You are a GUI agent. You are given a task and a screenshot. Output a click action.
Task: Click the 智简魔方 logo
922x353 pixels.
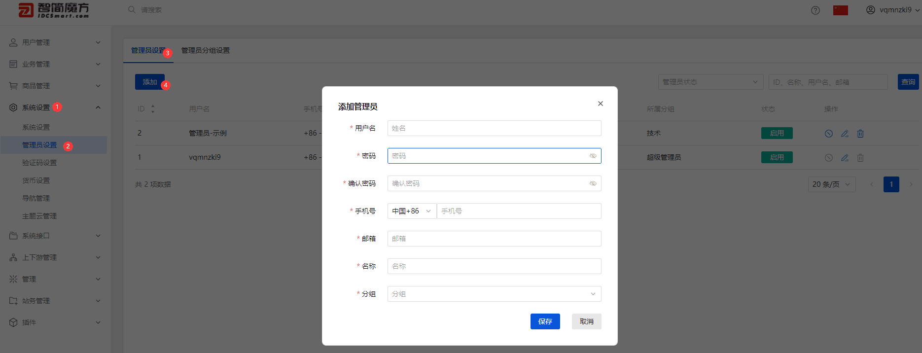(54, 10)
